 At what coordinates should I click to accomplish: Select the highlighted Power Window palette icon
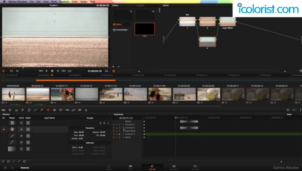click(x=48, y=110)
